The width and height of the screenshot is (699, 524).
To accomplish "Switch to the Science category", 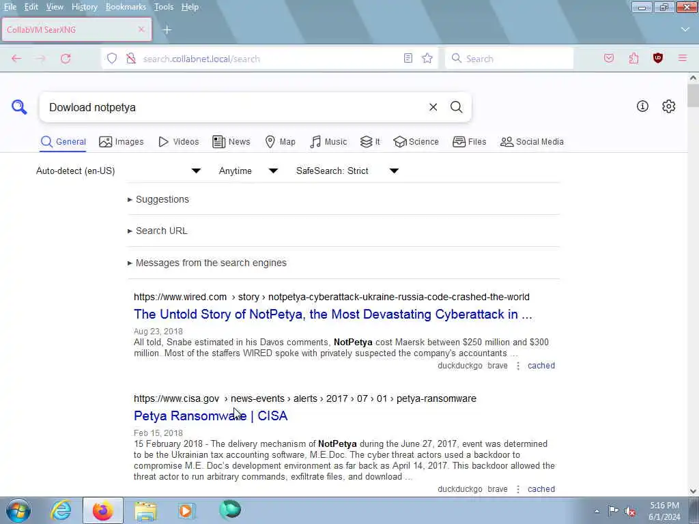I will tap(416, 142).
